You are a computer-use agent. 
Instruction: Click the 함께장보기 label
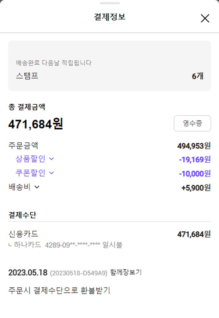click(x=126, y=272)
